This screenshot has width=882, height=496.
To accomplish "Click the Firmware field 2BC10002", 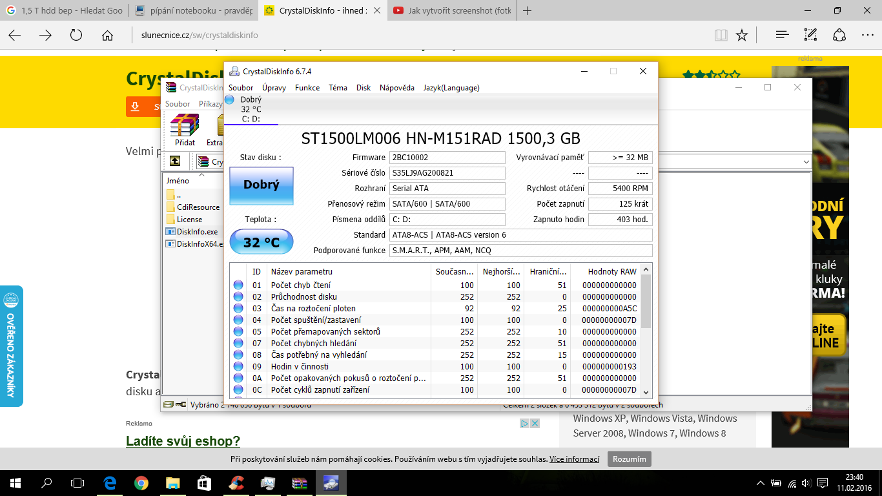I will (447, 158).
